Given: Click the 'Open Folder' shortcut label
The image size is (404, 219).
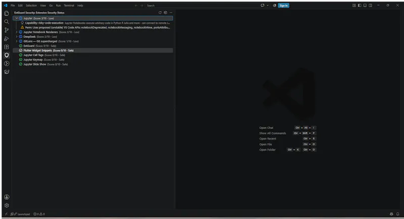Looking at the screenshot, I should 267,150.
